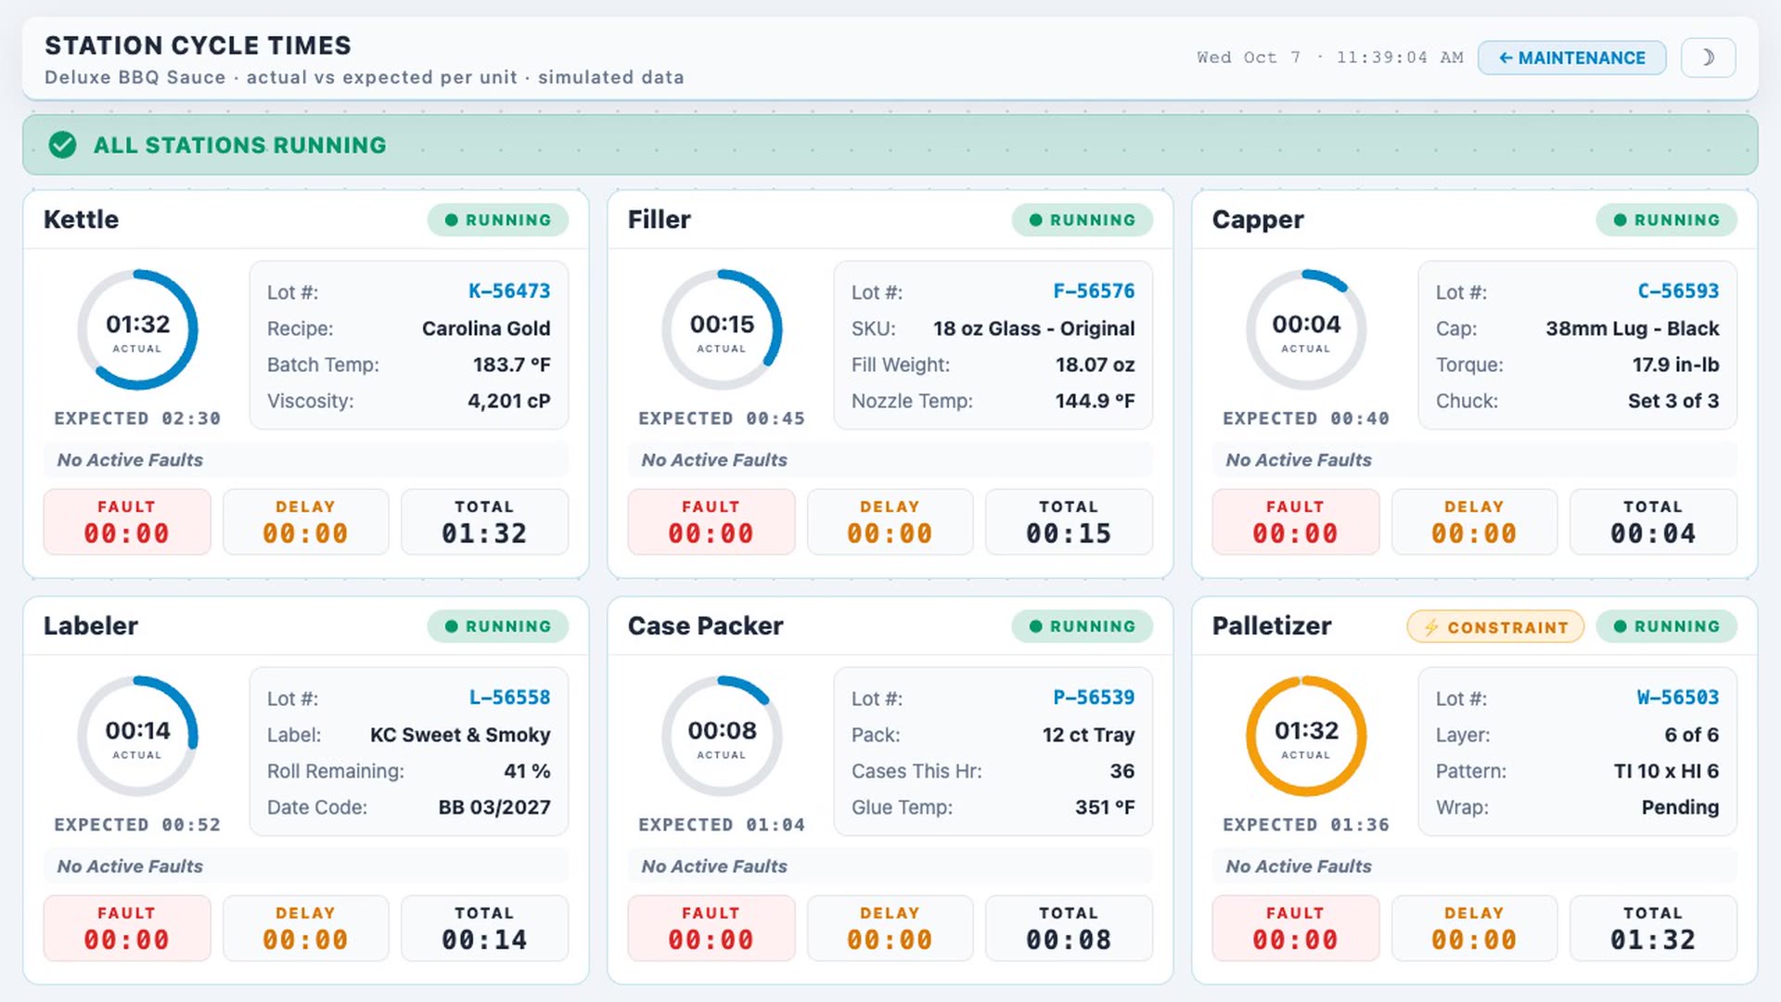Image resolution: width=1781 pixels, height=1002 pixels.
Task: Click the Station Cycle Times heading
Action: point(198,45)
